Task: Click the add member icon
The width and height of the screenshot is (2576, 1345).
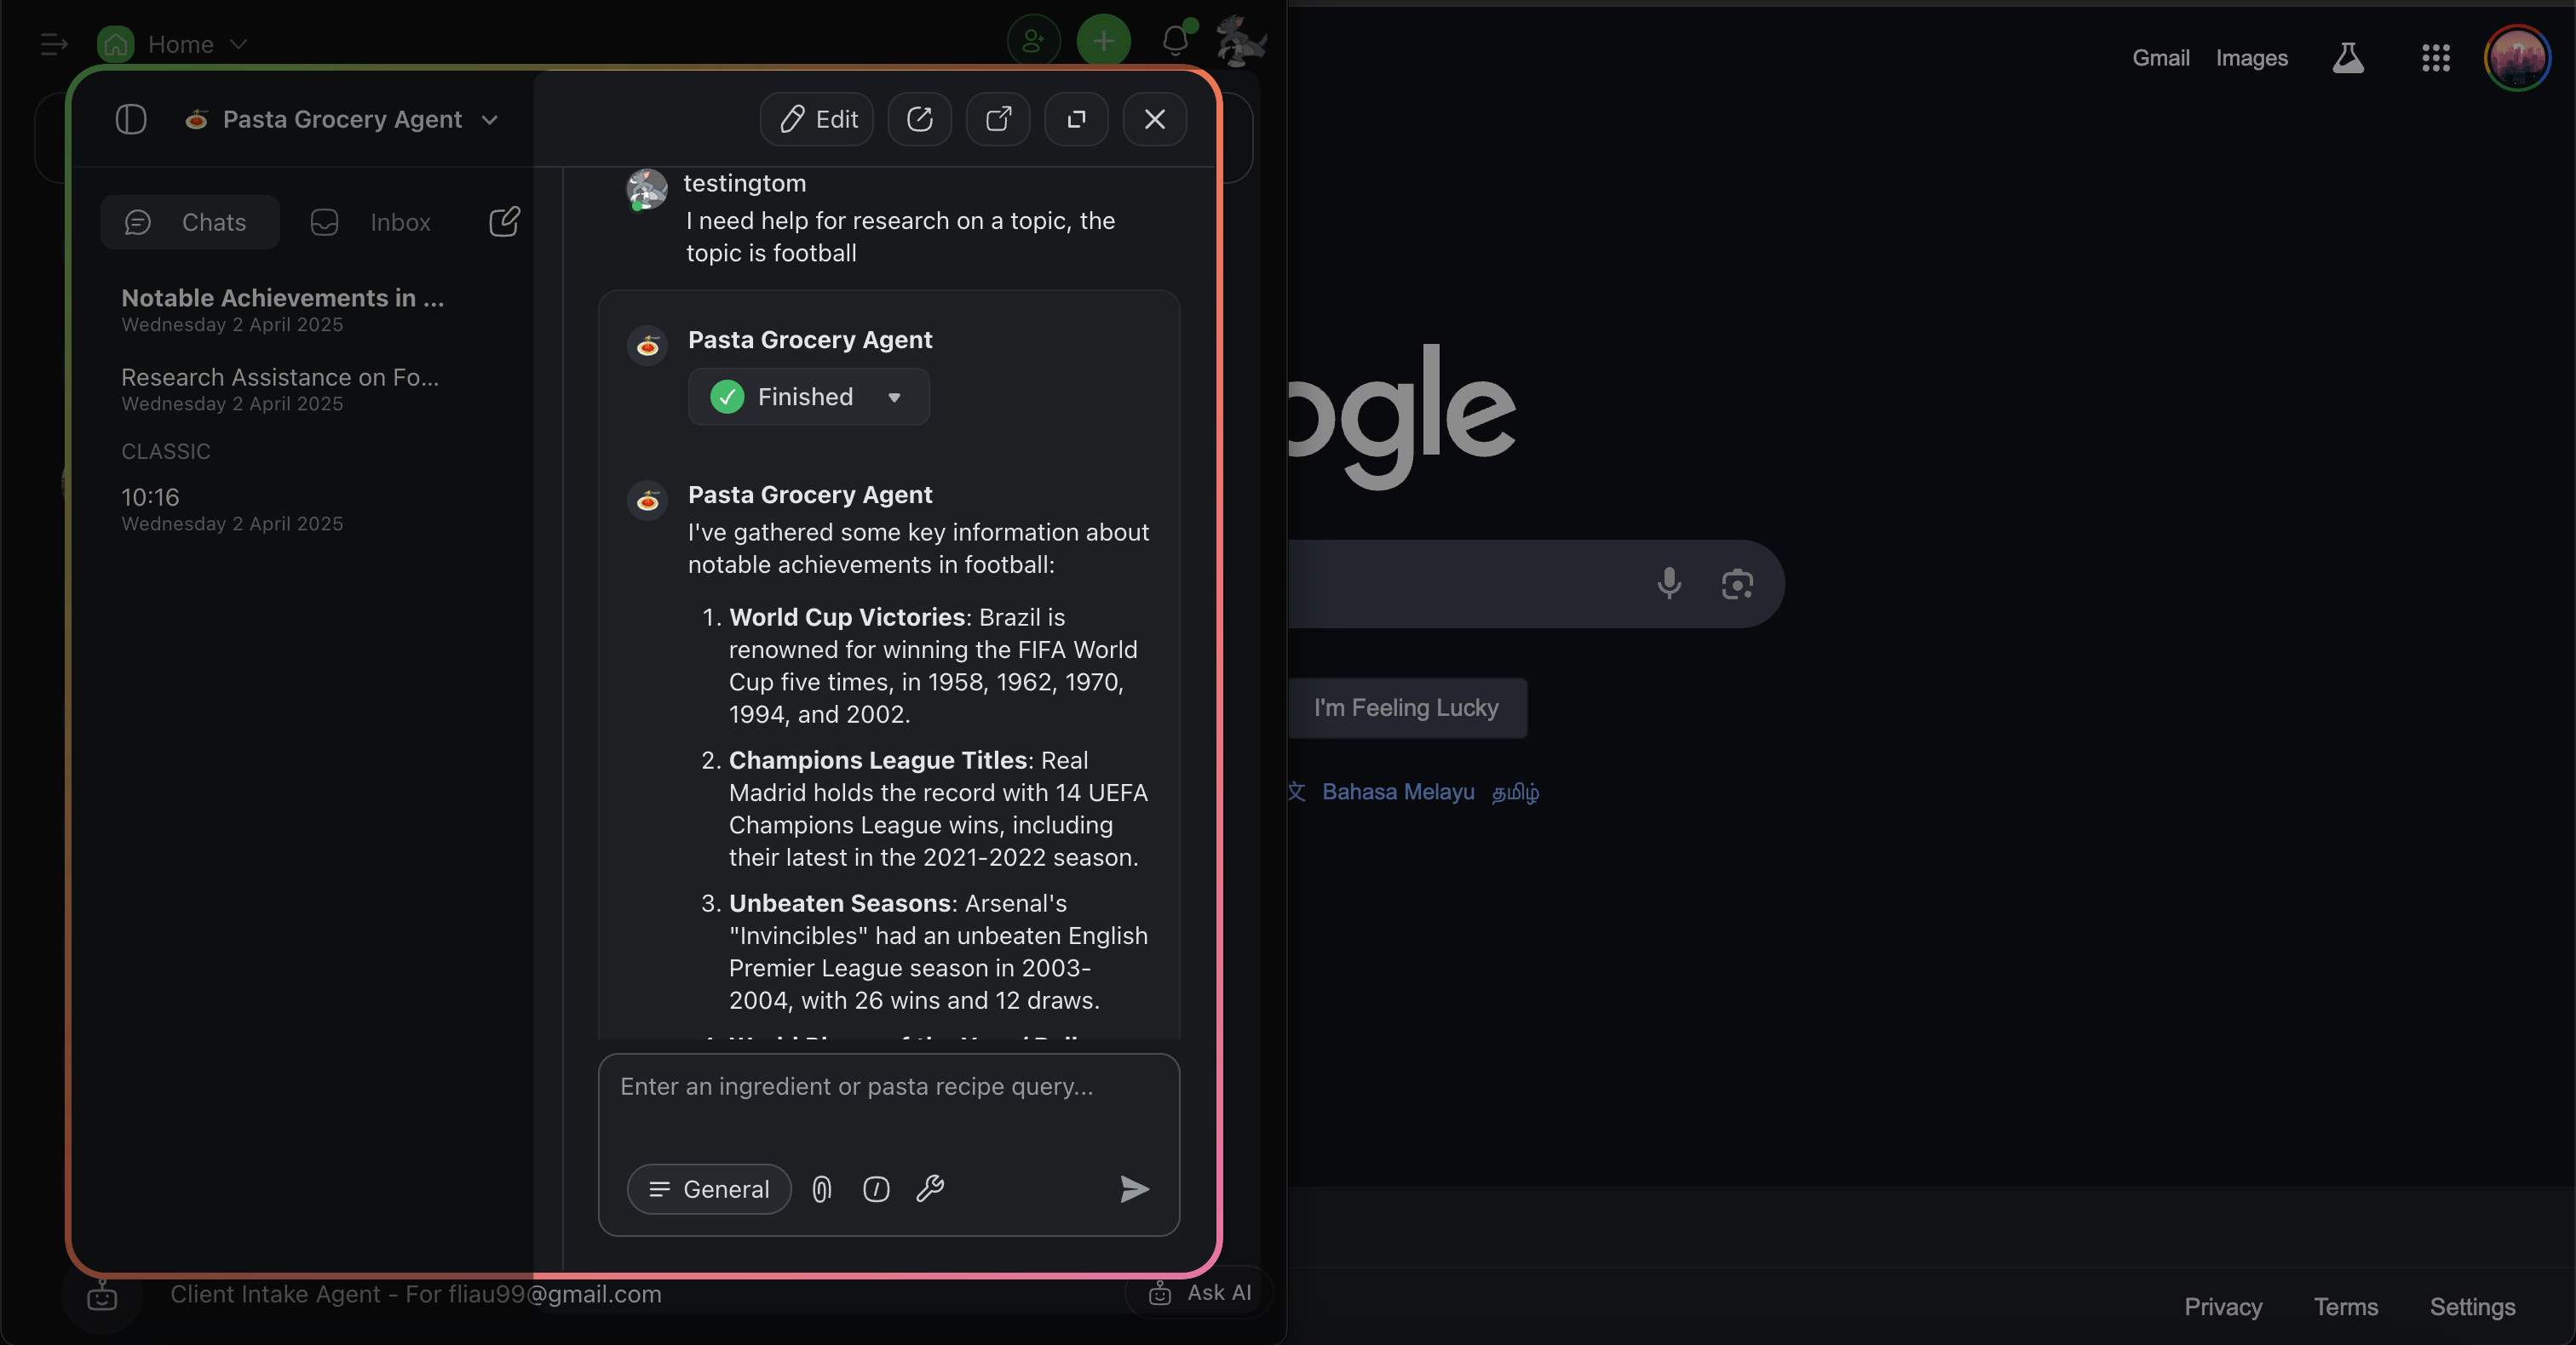Action: (1033, 41)
